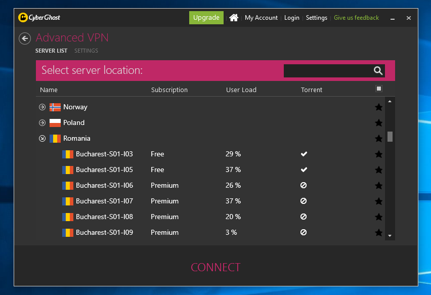This screenshot has height=295, width=431.
Task: Star the Bucharest-S01-I09 server
Action: click(378, 232)
